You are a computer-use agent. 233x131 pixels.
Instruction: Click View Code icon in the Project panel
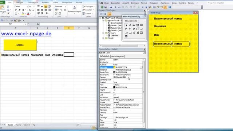click(101, 14)
